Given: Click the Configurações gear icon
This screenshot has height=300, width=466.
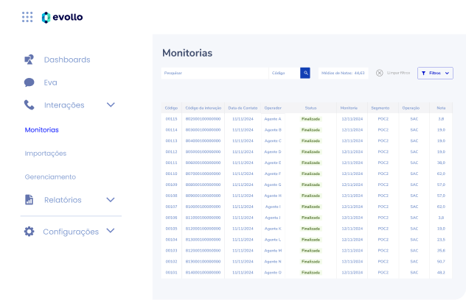Looking at the screenshot, I should pos(29,232).
